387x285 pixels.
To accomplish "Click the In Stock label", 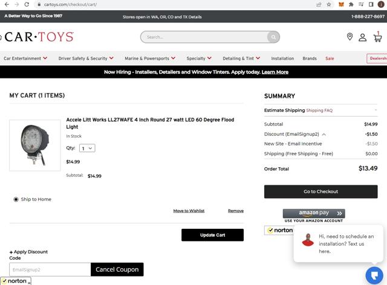I will click(x=74, y=136).
